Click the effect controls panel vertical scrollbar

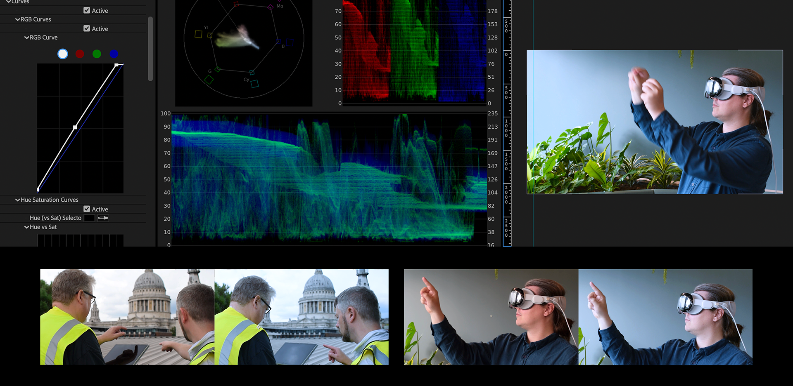click(150, 49)
